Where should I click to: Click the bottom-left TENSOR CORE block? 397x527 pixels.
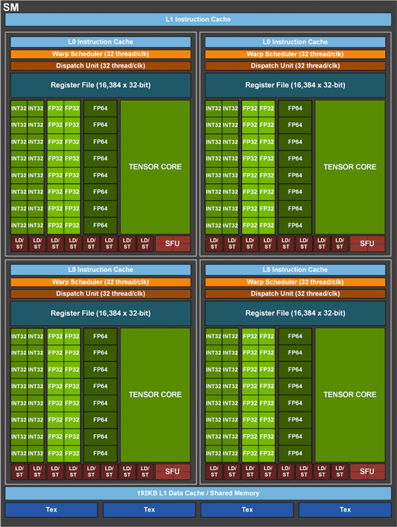tap(155, 395)
